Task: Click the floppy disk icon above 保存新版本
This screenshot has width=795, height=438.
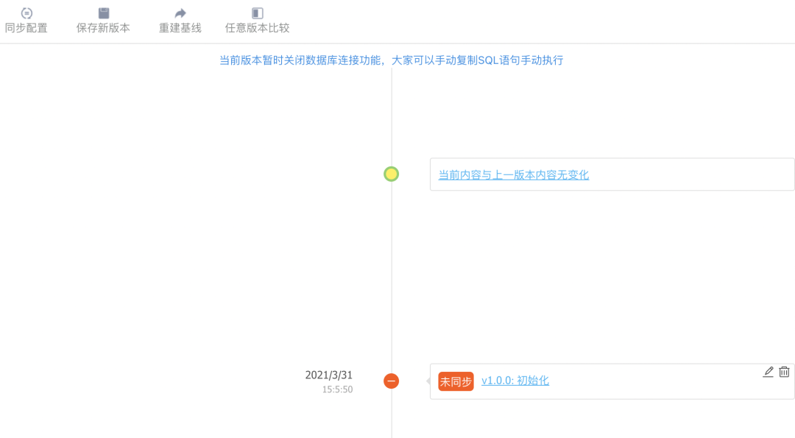Action: tap(102, 11)
